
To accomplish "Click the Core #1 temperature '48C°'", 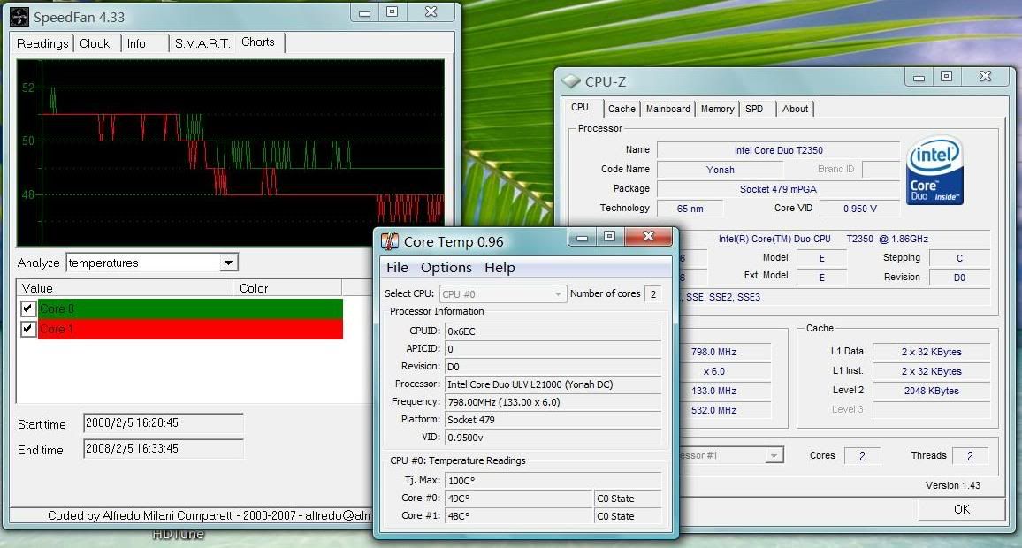I will [x=519, y=516].
